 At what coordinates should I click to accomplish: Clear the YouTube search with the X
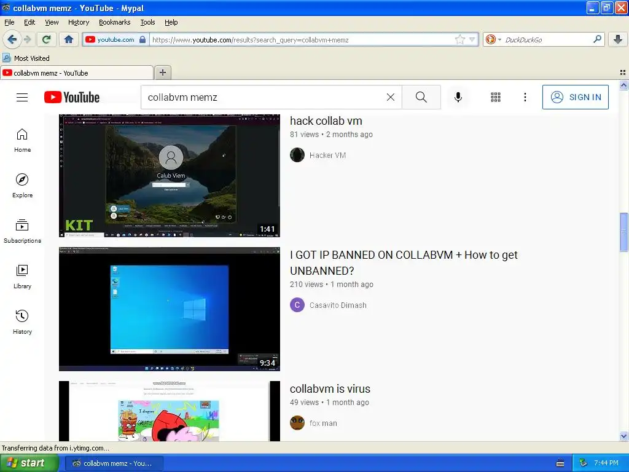click(390, 97)
